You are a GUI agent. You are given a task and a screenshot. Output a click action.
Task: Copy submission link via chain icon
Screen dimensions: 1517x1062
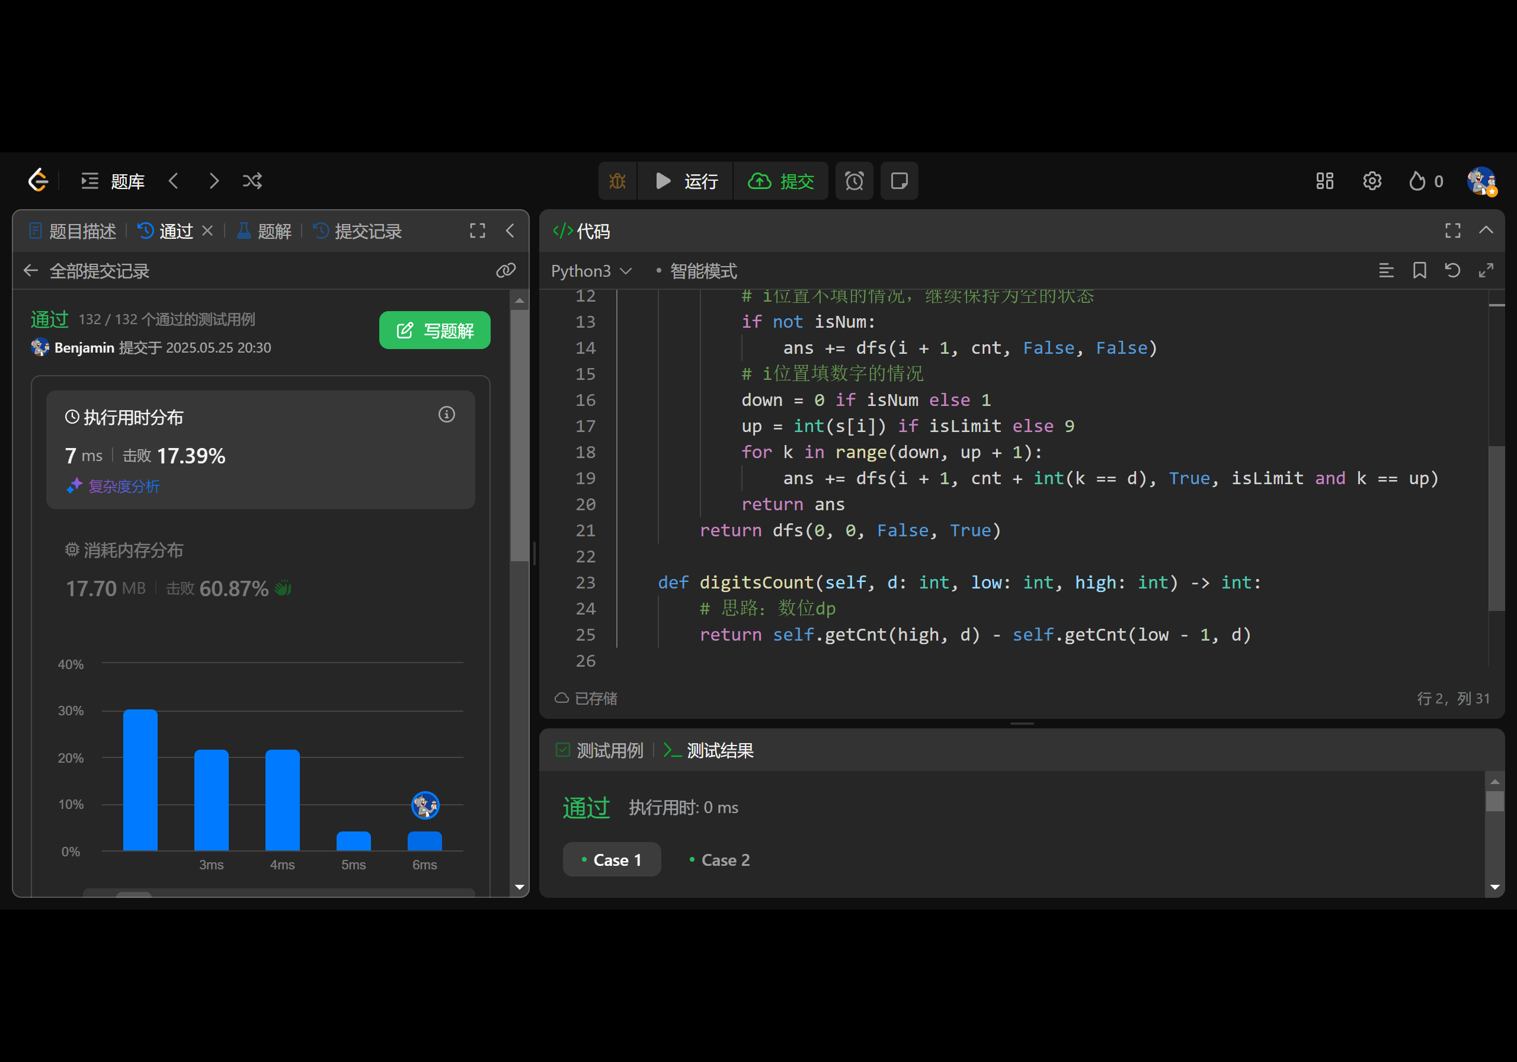505,270
